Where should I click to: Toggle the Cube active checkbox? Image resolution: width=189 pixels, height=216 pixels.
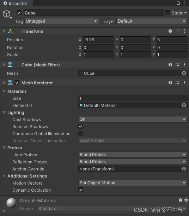(x=19, y=13)
